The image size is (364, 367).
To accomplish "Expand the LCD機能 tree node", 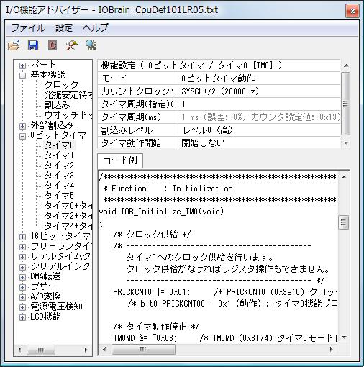I will tap(22, 317).
